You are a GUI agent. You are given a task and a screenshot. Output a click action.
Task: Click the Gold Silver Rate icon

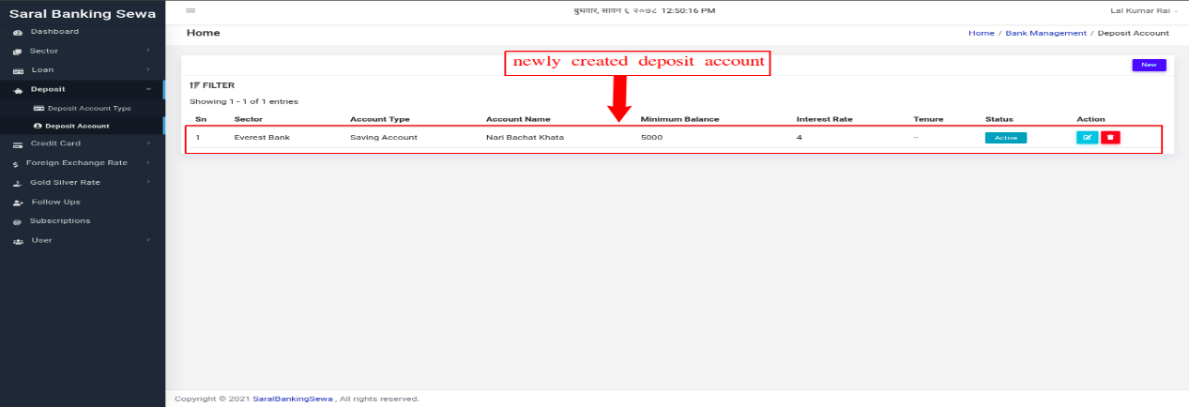(18, 183)
